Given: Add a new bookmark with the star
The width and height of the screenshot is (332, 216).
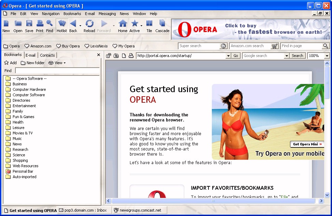Looking at the screenshot, I should [10, 63].
